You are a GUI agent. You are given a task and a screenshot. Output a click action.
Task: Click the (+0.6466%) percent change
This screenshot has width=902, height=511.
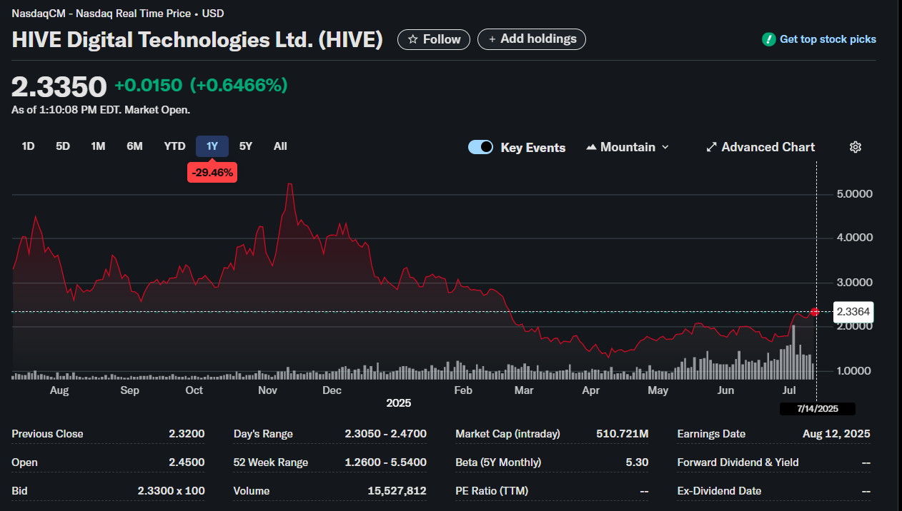[239, 86]
